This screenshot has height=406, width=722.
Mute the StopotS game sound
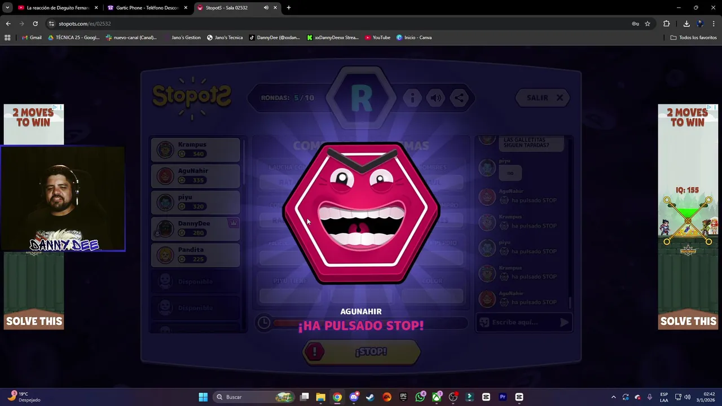click(x=436, y=98)
